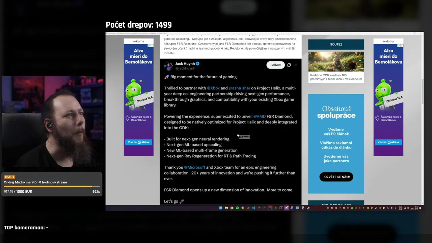This screenshot has width=432, height=243.
Task: Open the @AMD mention link
Action: click(x=260, y=116)
